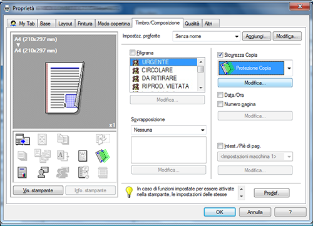The width and height of the screenshot is (313, 226).
Task: Click the printer icon in the title bar
Action: tap(7, 9)
